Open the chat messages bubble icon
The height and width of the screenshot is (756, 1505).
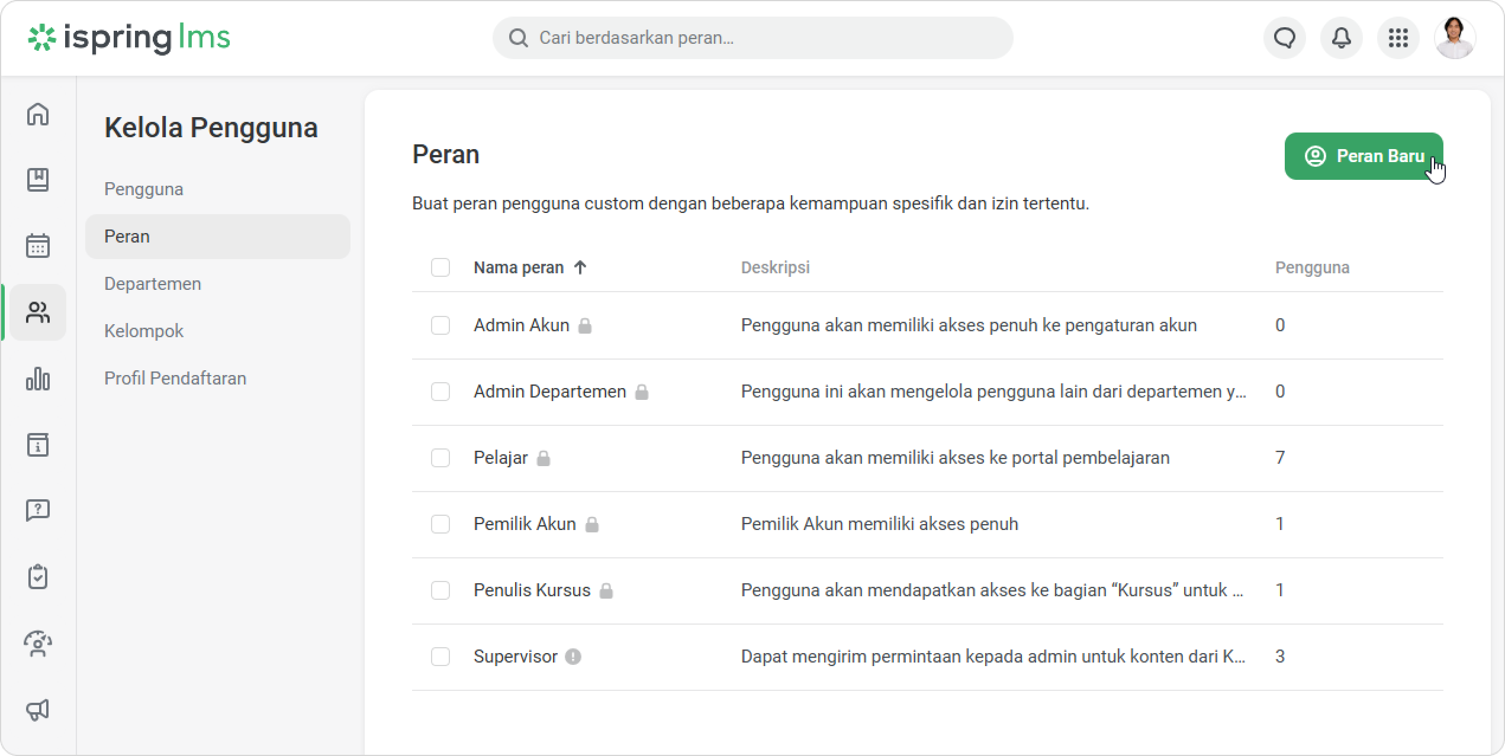pyautogui.click(x=1284, y=38)
